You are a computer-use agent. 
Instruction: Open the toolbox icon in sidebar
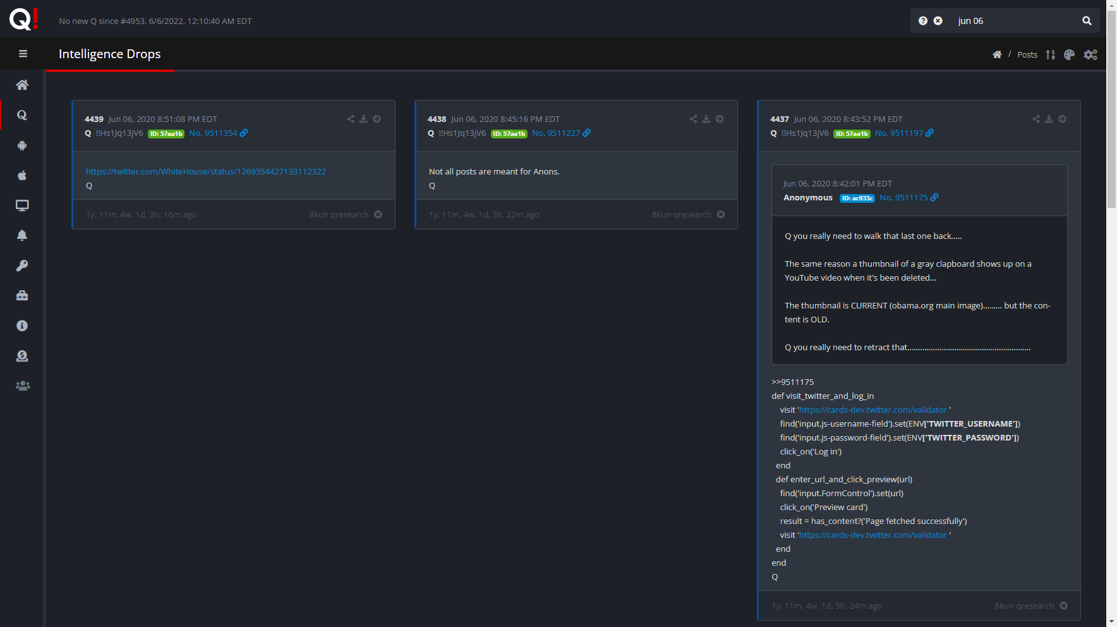[22, 295]
